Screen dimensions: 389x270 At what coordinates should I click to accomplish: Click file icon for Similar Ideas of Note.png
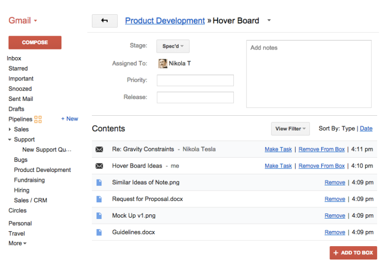[99, 182]
